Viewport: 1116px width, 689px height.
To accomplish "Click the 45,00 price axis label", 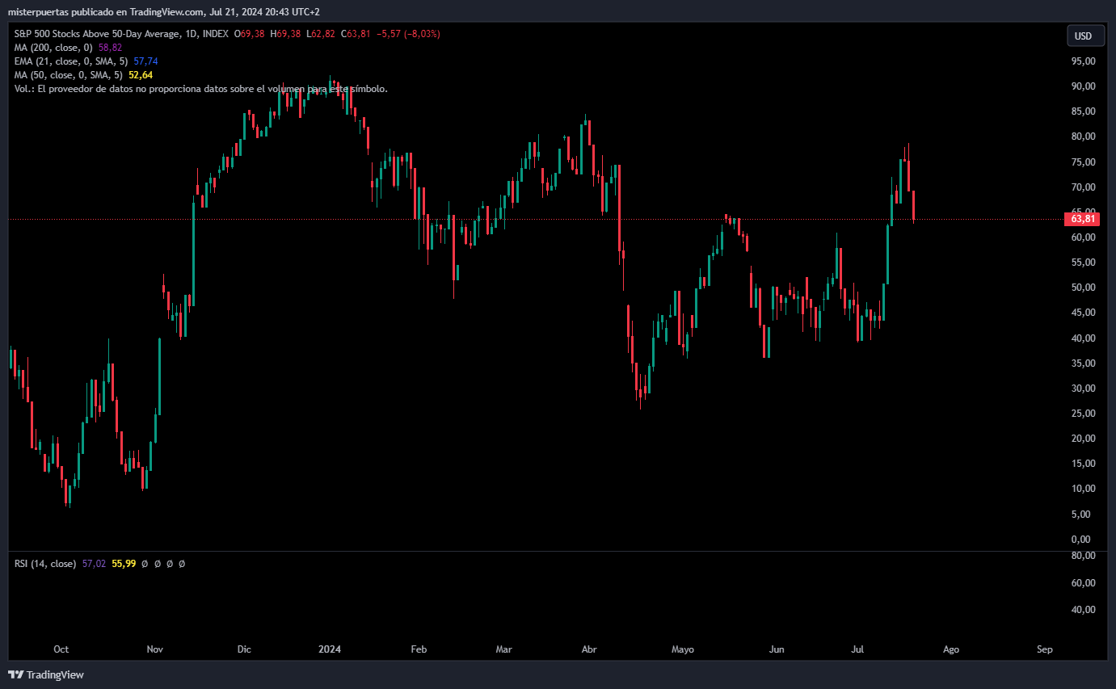I will [1083, 313].
